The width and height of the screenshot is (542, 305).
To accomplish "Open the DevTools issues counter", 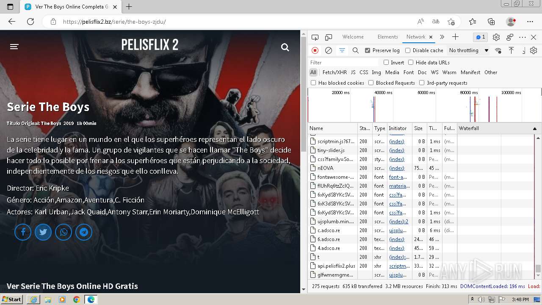I will pos(481,37).
